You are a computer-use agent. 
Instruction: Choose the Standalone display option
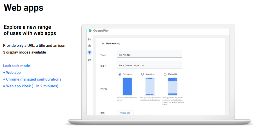[143, 74]
